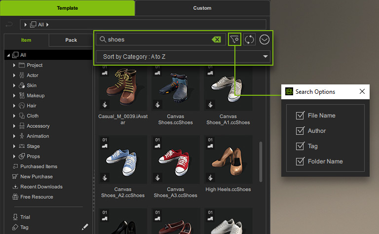
Task: Click the 'New Purchase' label
Action: tap(37, 176)
